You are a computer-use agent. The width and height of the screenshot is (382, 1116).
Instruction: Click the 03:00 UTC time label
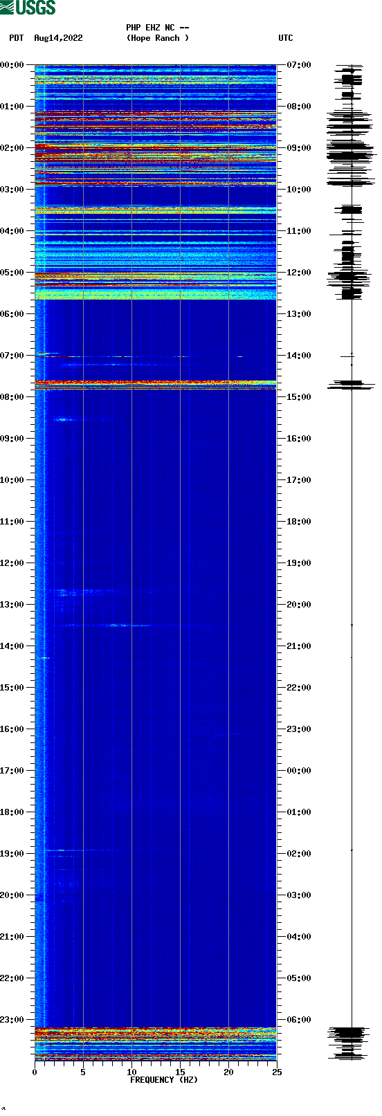pyautogui.click(x=299, y=895)
